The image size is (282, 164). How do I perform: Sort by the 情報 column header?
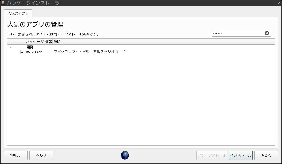point(49,42)
